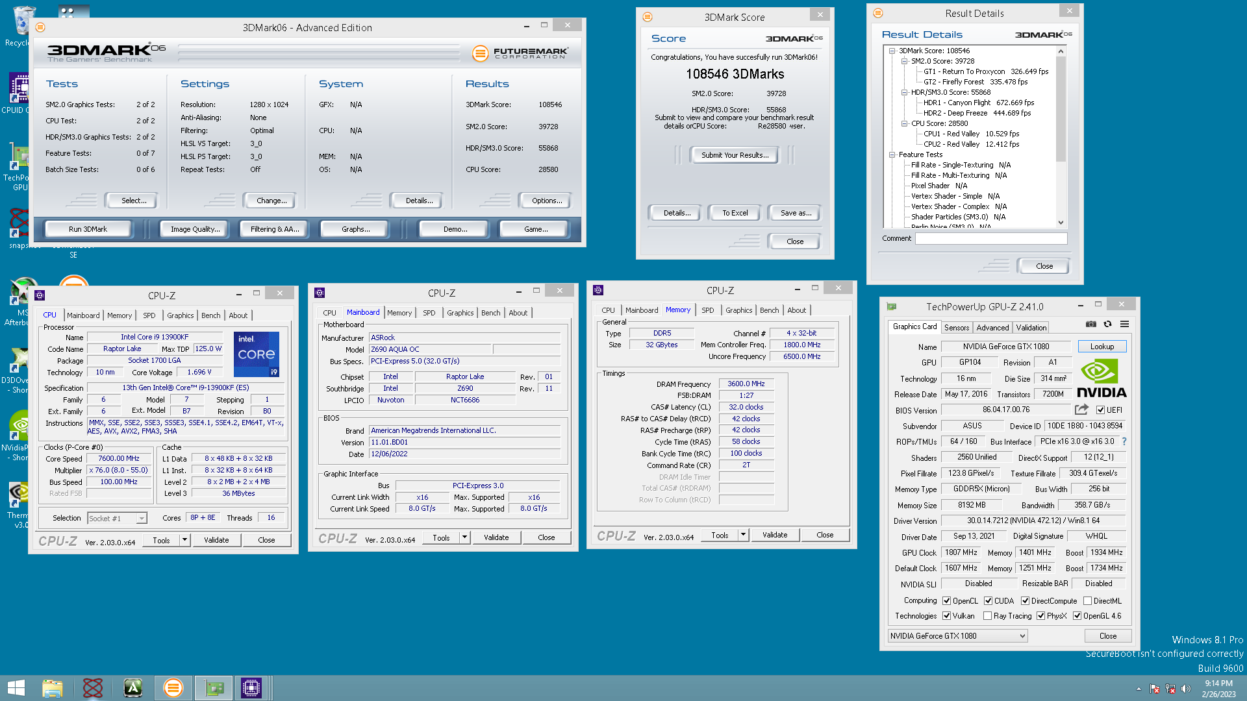Image resolution: width=1247 pixels, height=701 pixels.
Task: Switch to the Advanced tab in GPU-Z
Action: click(992, 328)
